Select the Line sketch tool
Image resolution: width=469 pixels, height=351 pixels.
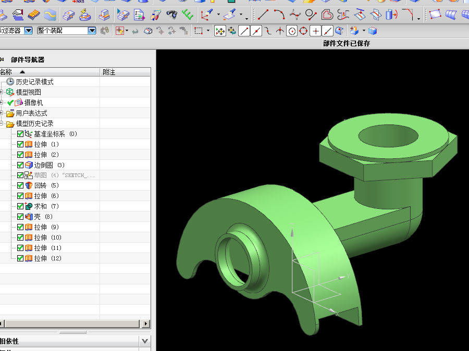coord(264,15)
